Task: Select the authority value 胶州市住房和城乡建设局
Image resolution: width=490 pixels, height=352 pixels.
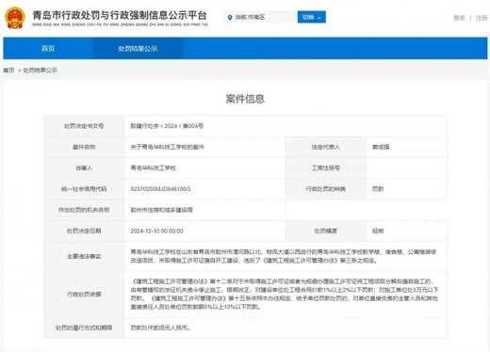Action: [161, 210]
